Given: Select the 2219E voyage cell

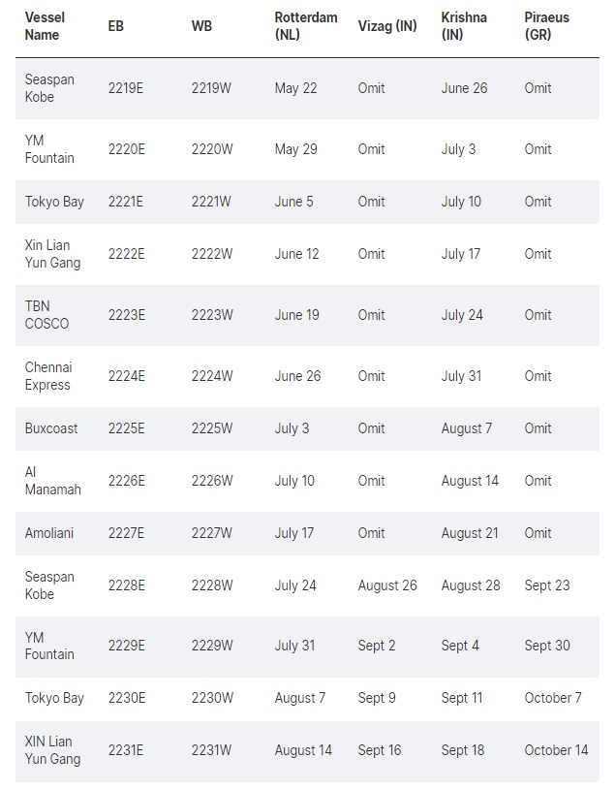Looking at the screenshot, I should [x=126, y=88].
